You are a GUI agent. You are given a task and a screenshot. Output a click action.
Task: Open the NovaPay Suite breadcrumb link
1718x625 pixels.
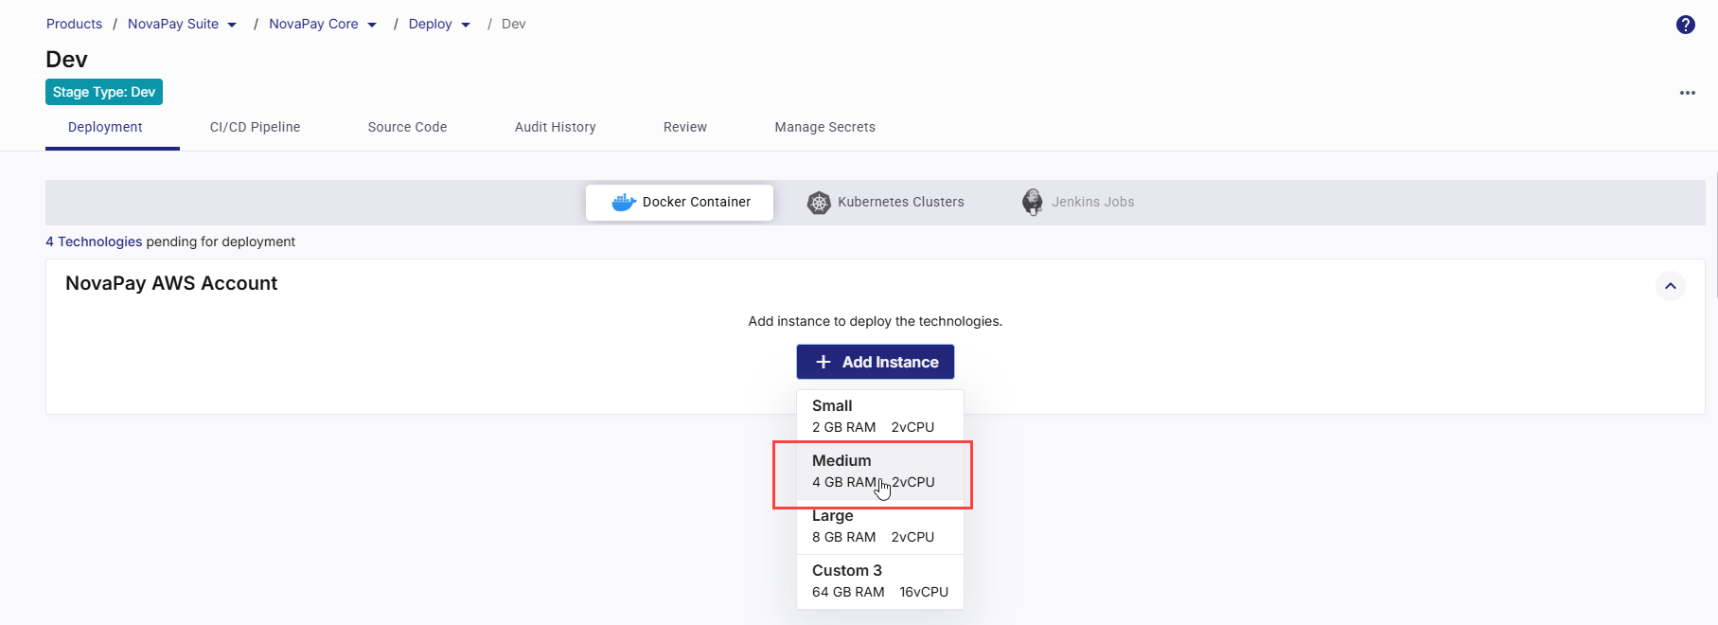click(x=173, y=25)
